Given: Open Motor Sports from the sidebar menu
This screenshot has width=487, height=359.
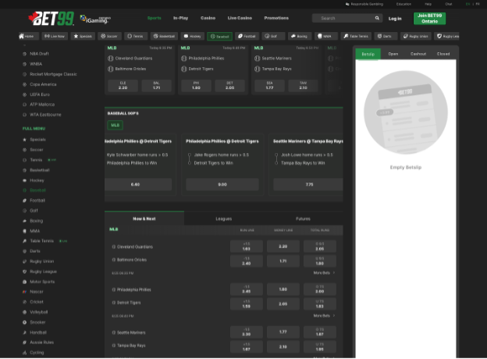Looking at the screenshot, I should pyautogui.click(x=42, y=281).
